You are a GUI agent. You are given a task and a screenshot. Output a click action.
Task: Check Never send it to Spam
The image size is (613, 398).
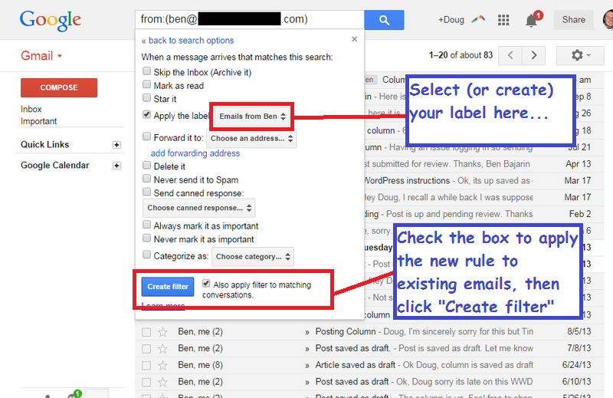pos(146,179)
